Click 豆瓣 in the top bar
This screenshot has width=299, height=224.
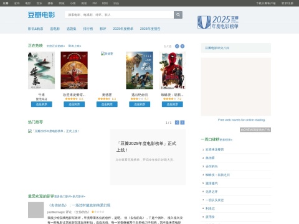(x=6, y=3)
